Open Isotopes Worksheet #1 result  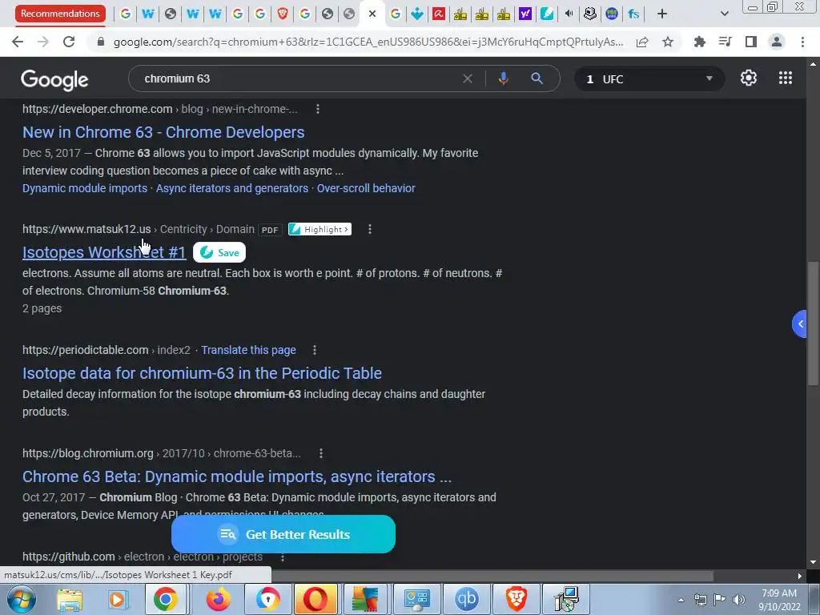(x=104, y=252)
